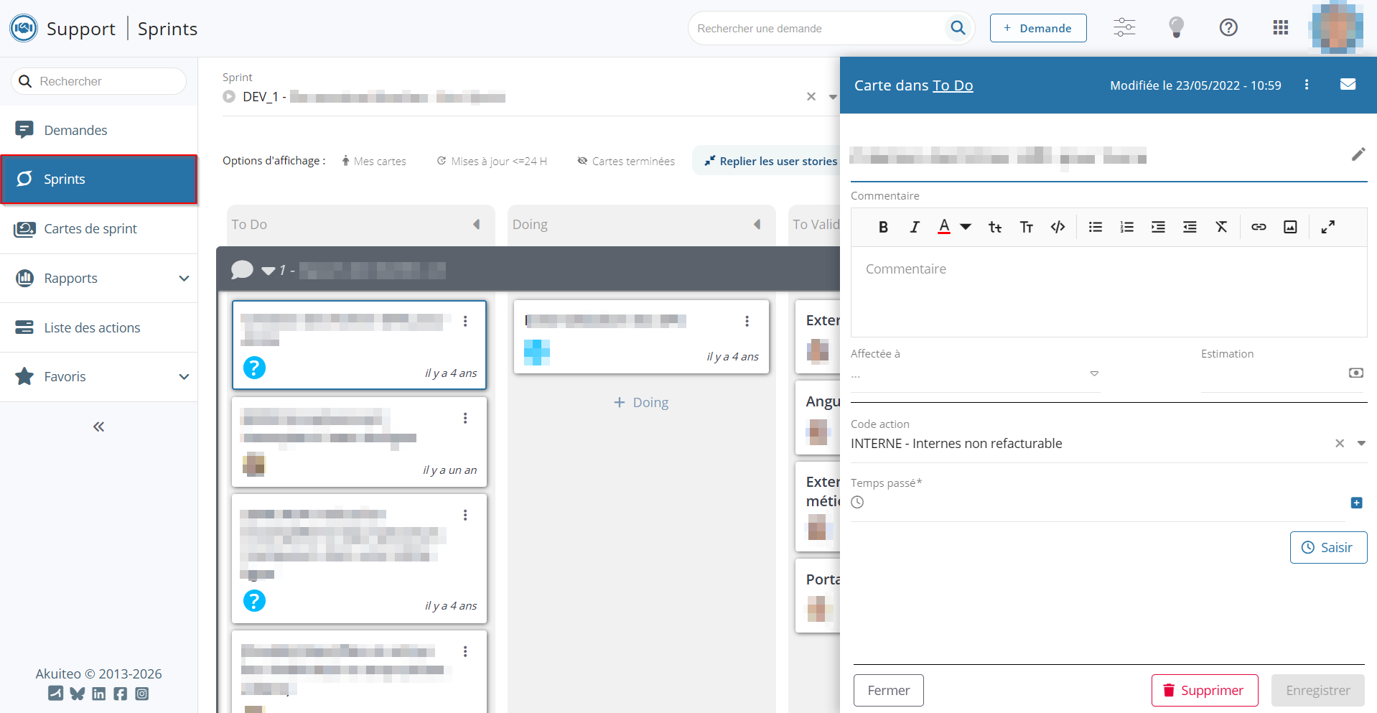Focus the Rechercher une demande field
Viewport: 1377px width, 713px height.
click(818, 29)
